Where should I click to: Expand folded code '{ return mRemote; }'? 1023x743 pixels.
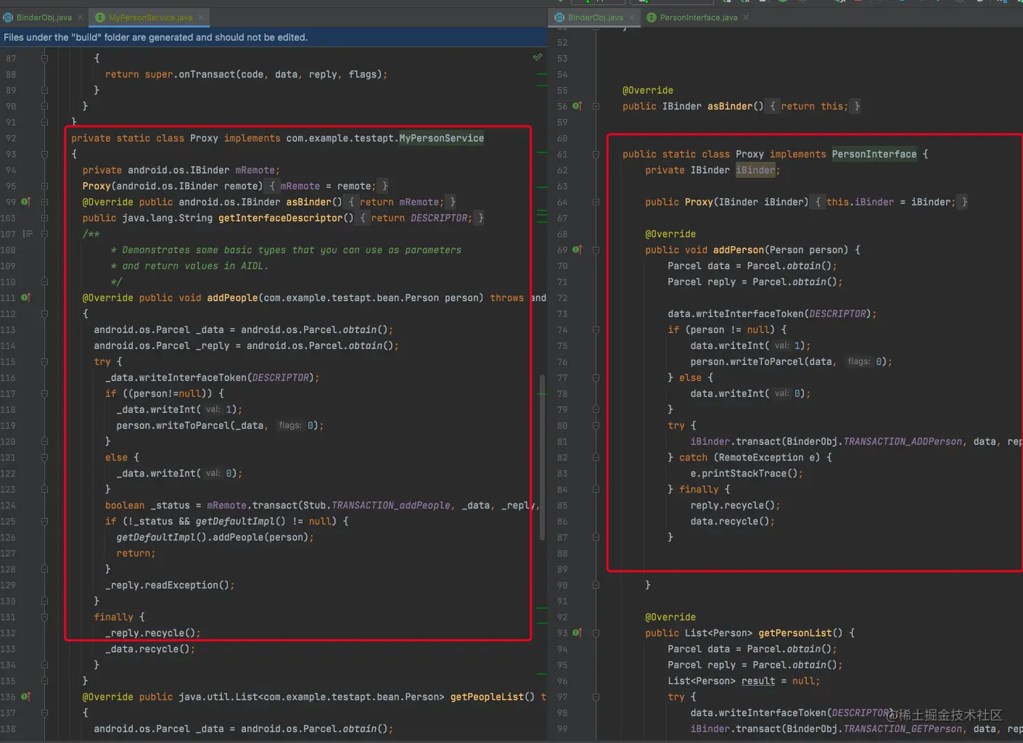[402, 202]
